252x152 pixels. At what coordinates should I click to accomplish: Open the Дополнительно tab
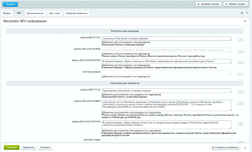[35, 13]
